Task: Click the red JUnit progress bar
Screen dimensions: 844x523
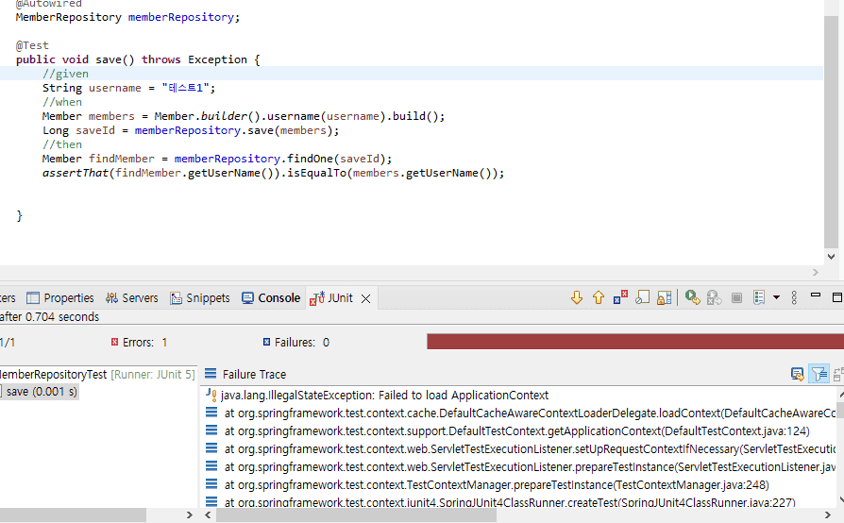Action: point(635,341)
